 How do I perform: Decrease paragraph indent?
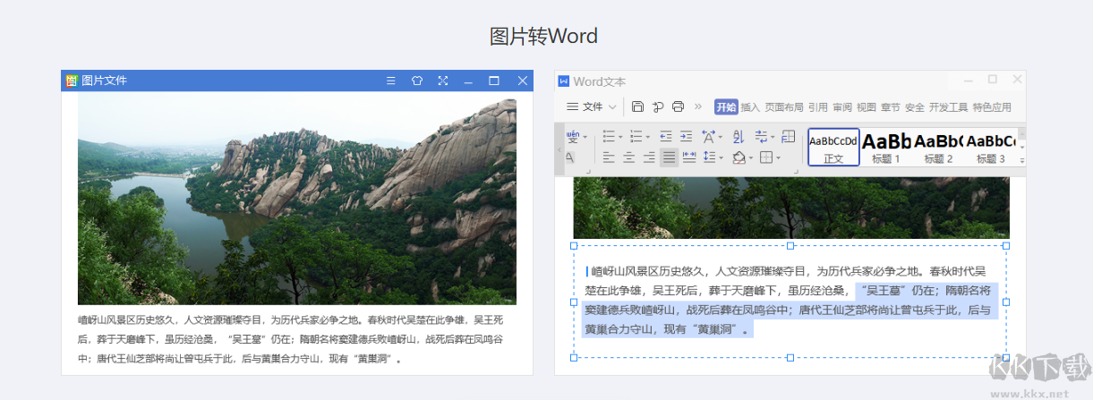[x=665, y=137]
